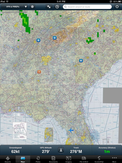Image resolution: width=122 pixels, height=163 pixels.
Task: Tap the orange turbulence PIREP marker
Action: 39,72
